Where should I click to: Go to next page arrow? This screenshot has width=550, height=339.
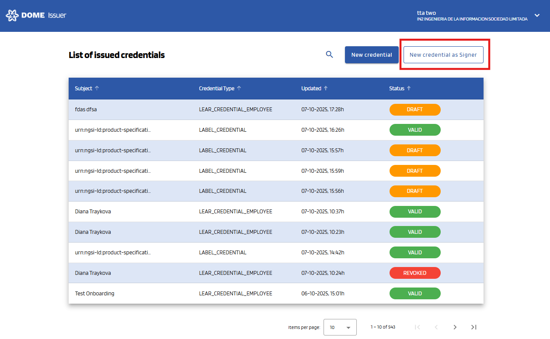[455, 327]
